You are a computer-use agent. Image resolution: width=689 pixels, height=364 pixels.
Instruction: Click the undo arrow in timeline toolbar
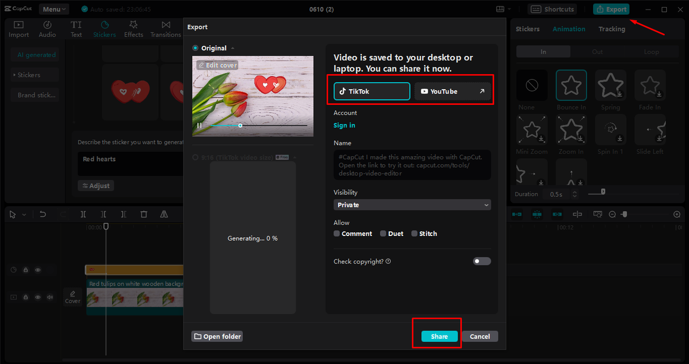43,214
